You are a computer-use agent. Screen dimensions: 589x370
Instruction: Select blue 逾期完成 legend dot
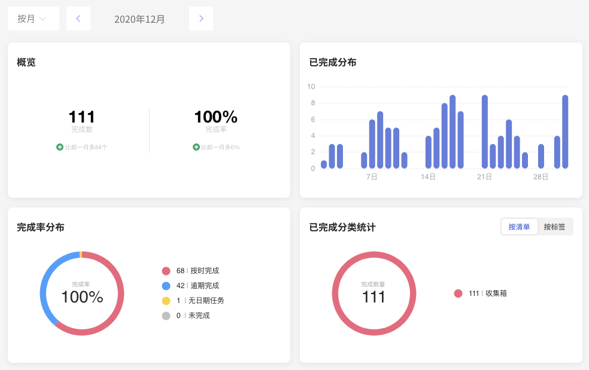coord(166,286)
